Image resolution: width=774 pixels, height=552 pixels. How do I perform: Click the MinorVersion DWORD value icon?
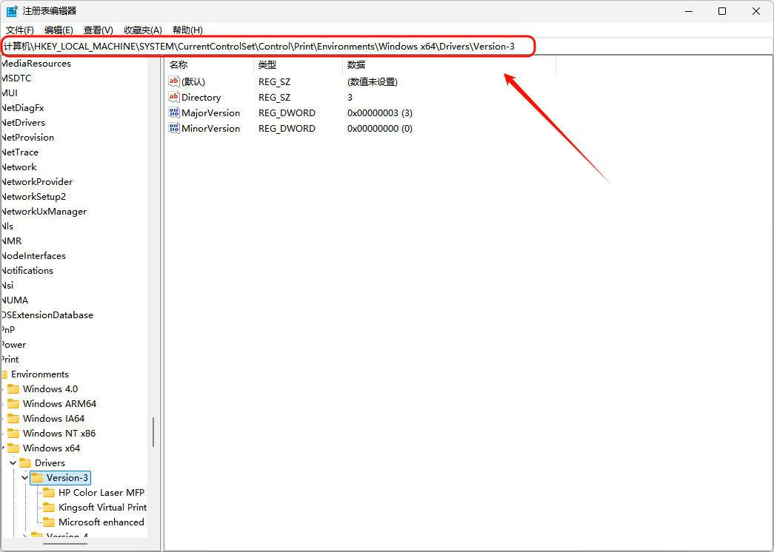[174, 129]
